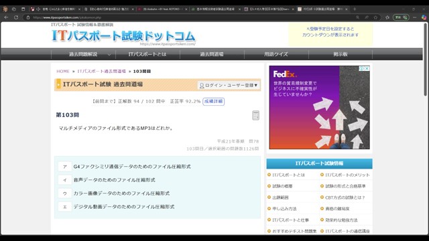Image resolution: width=429 pixels, height=241 pixels.
Task: Click the zoom magnifier icon in address bar
Action: [x=357, y=17]
